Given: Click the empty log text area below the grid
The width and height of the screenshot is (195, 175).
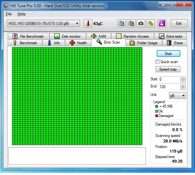Looking at the screenshot, I should click(77, 156).
